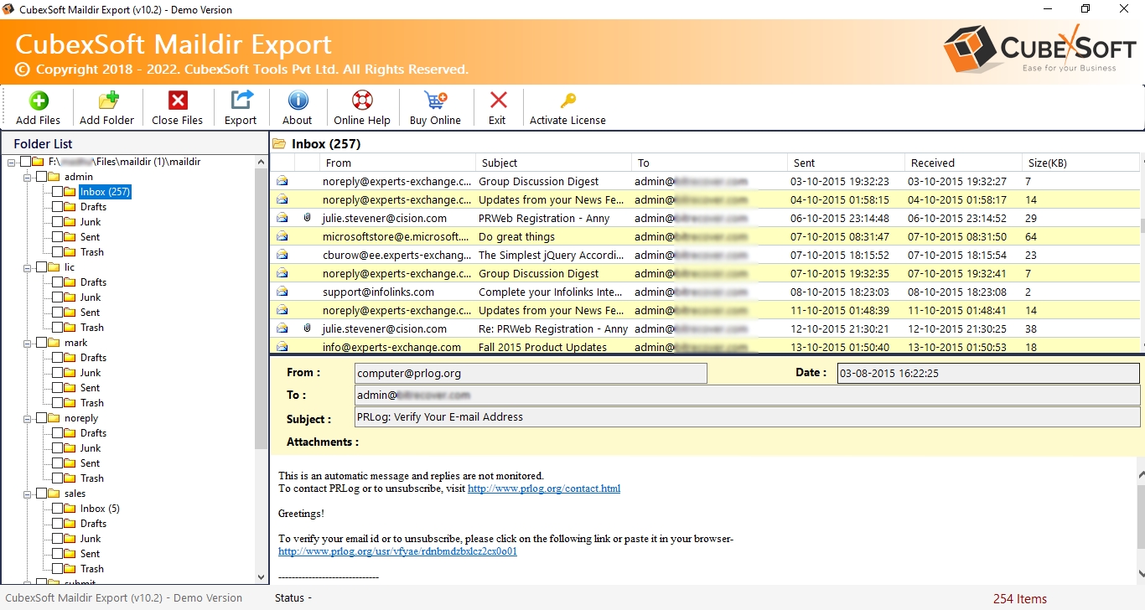Click the PRLog verification URL link

click(x=397, y=551)
